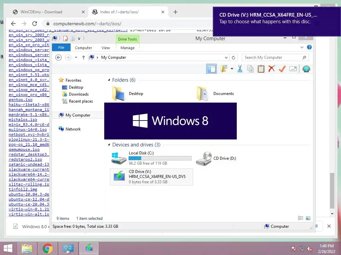Select the Drive Tools contextual tab

pos(128,39)
